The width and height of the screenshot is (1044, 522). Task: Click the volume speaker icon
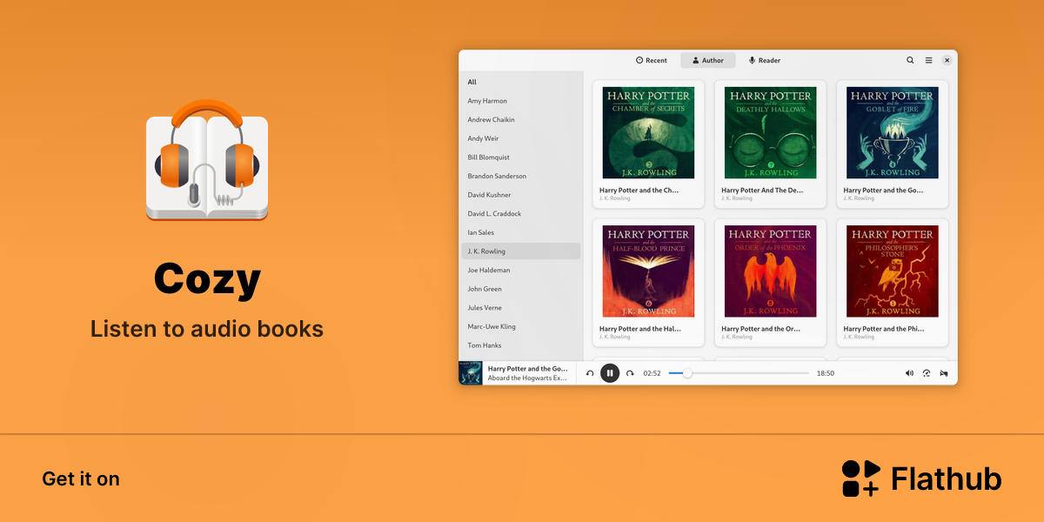pyautogui.click(x=909, y=373)
